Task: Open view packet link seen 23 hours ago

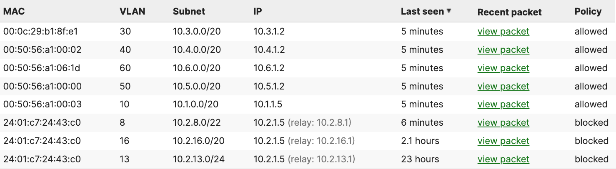Action: coord(503,159)
